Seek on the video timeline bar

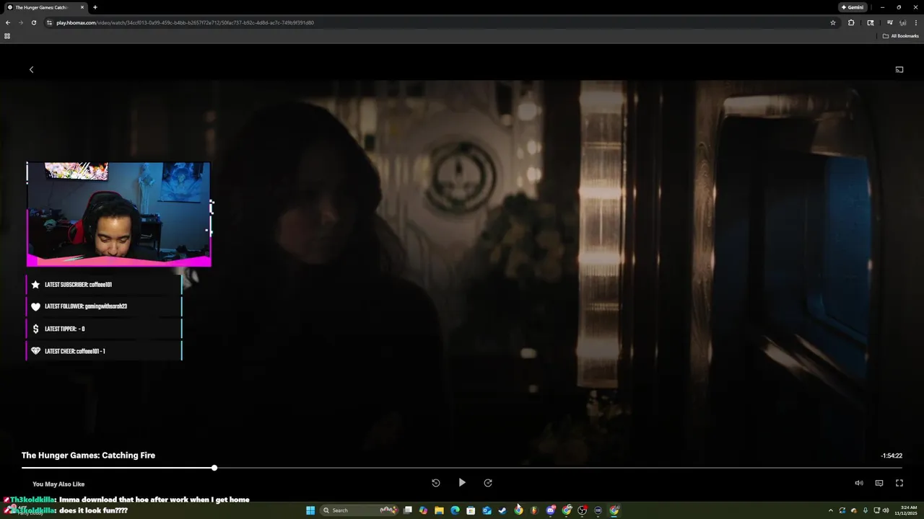tap(462, 468)
